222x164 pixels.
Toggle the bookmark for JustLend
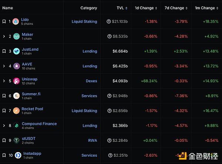4,51
